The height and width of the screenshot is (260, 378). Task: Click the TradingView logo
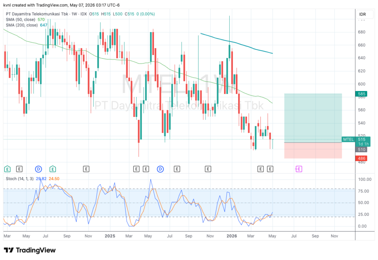tap(30, 250)
